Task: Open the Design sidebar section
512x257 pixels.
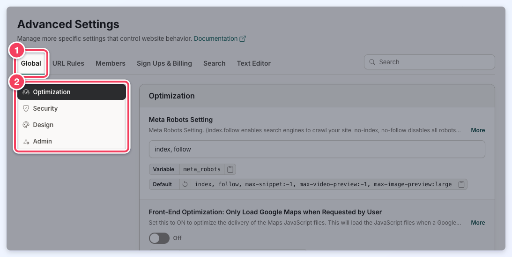Action: click(72, 125)
